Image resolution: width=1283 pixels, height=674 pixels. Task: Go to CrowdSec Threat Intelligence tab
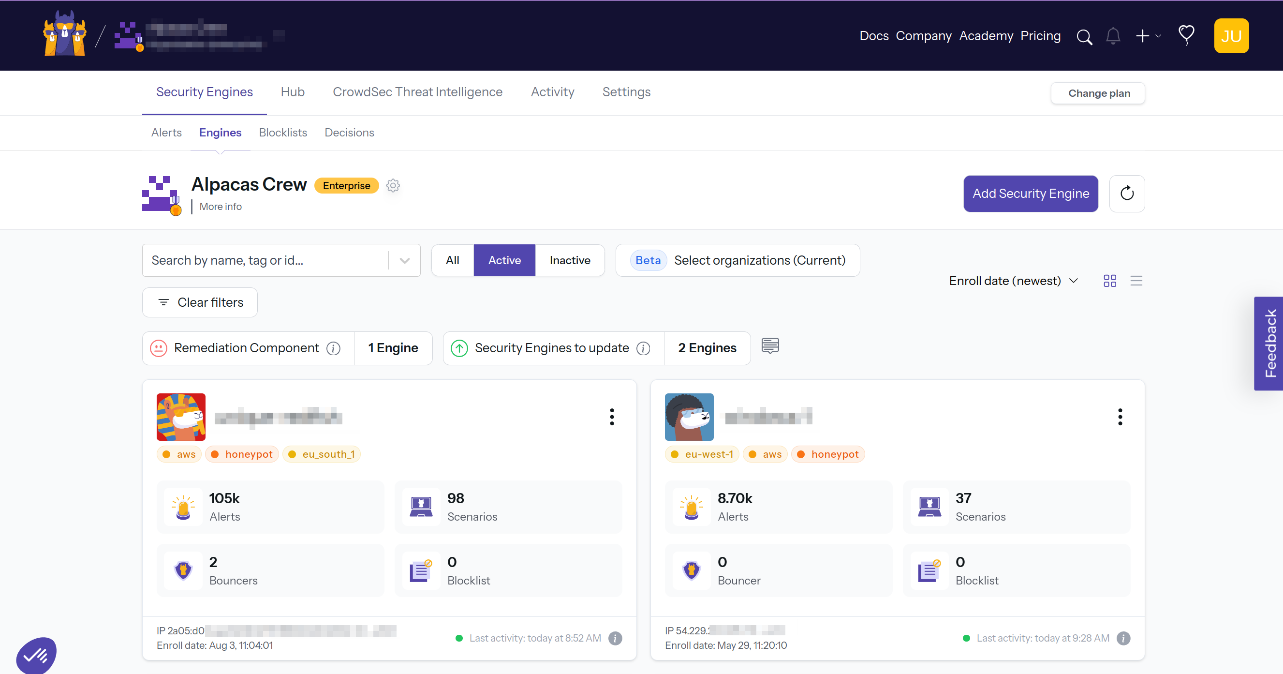[x=417, y=92]
